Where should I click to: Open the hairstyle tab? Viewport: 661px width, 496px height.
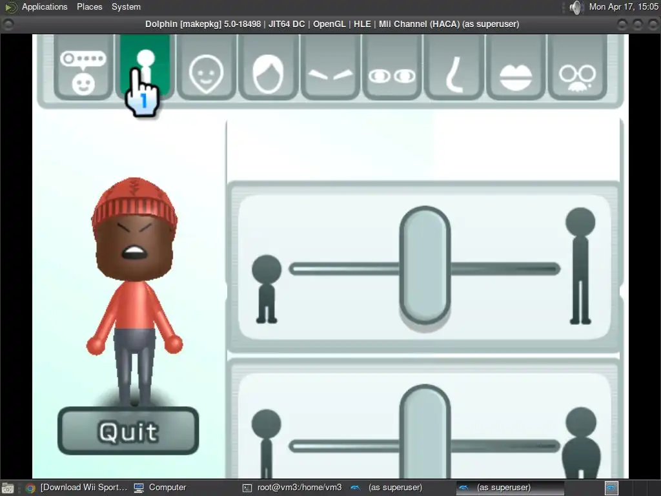(268, 68)
